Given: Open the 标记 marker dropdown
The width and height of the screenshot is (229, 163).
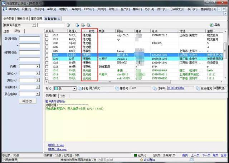Looking at the screenshot, I should click(x=74, y=88).
